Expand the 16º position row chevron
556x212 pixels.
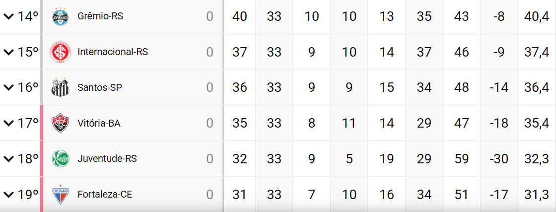click(8, 88)
